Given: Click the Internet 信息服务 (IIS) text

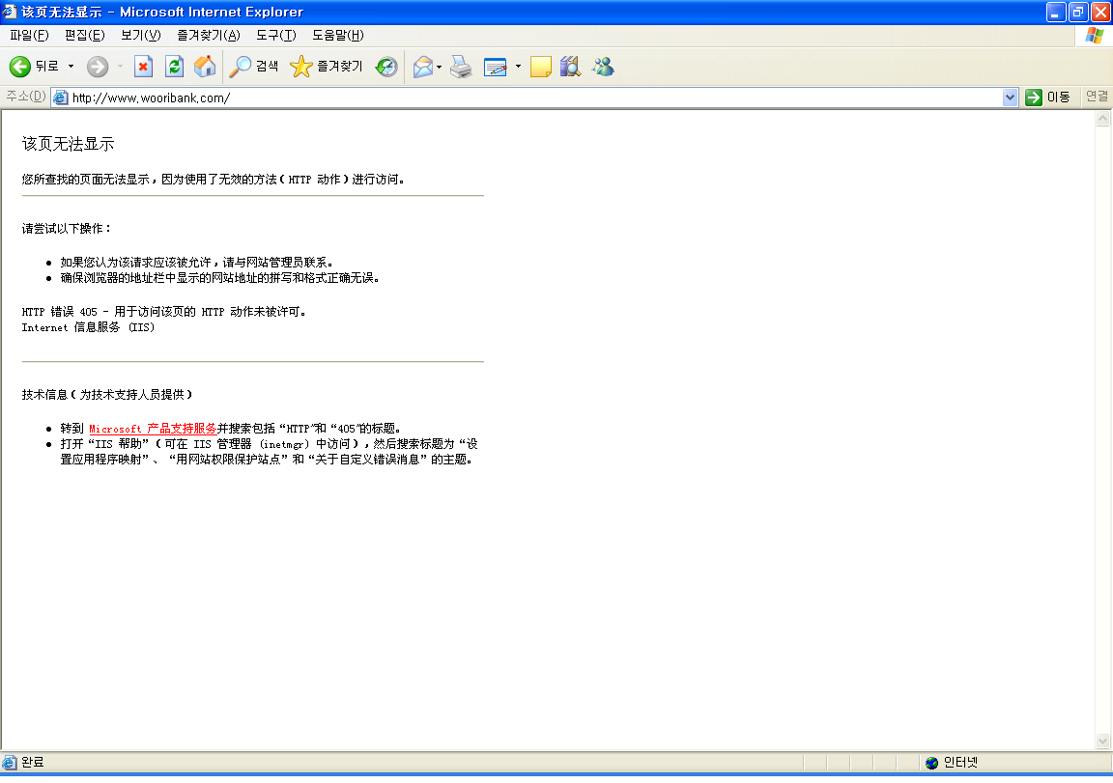Looking at the screenshot, I should pyautogui.click(x=88, y=327).
